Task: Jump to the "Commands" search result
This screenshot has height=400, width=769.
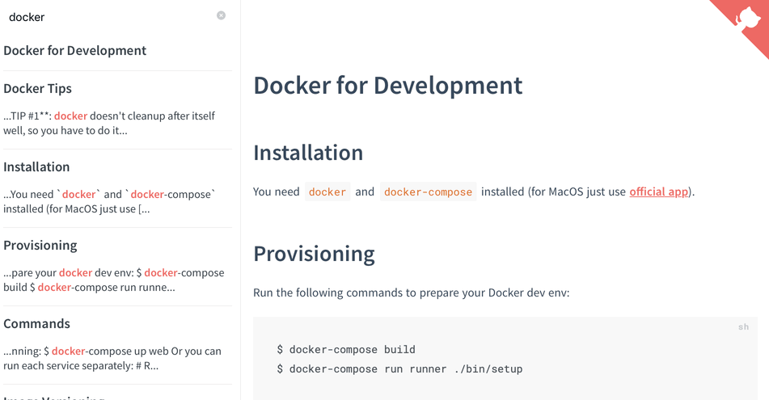Action: [37, 323]
